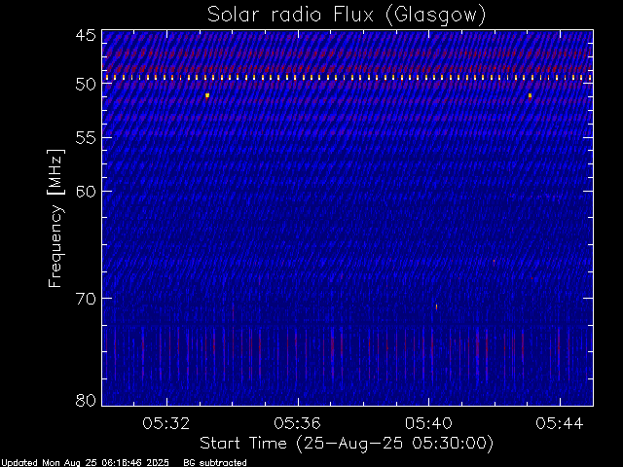The width and height of the screenshot is (623, 467).
Task: Click the "Start Time (25-Aug-25 05:30:00)" label
Action: tap(347, 444)
